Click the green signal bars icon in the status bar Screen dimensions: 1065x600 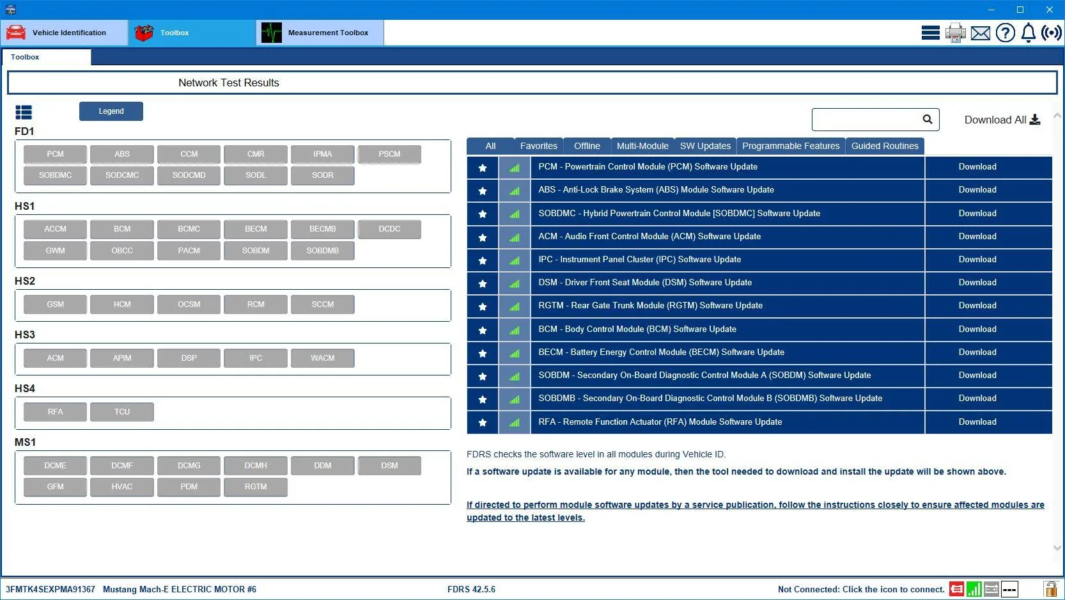[x=974, y=589]
